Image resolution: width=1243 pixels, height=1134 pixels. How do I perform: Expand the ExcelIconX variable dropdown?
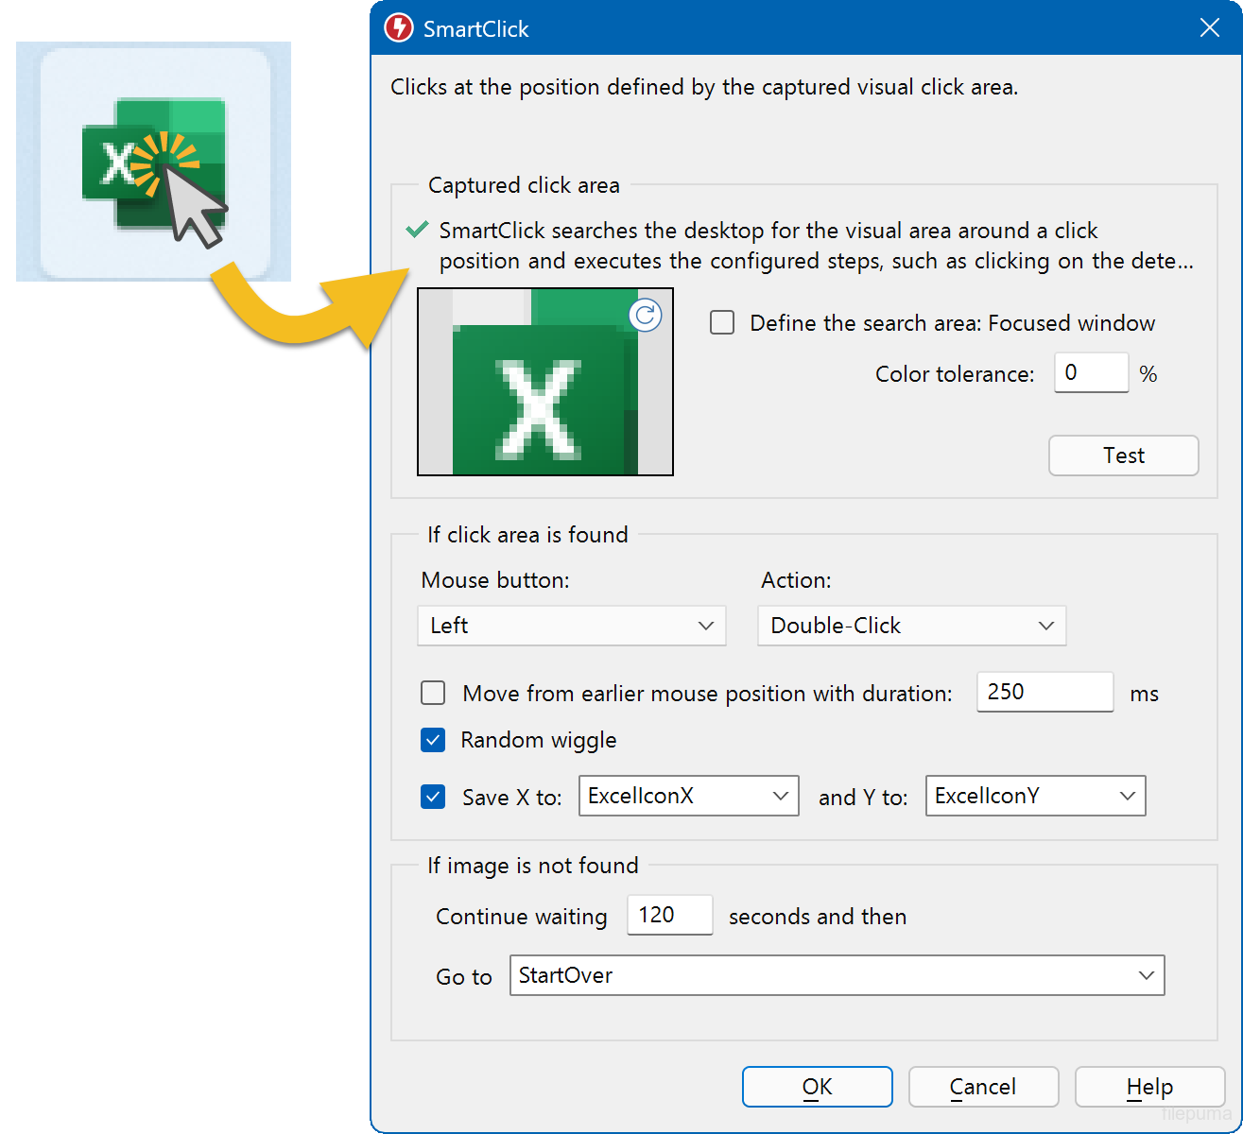click(x=689, y=796)
